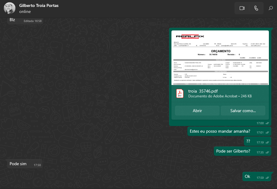The width and height of the screenshot is (277, 189).
Task: Click the red PDF file icon
Action: (180, 94)
